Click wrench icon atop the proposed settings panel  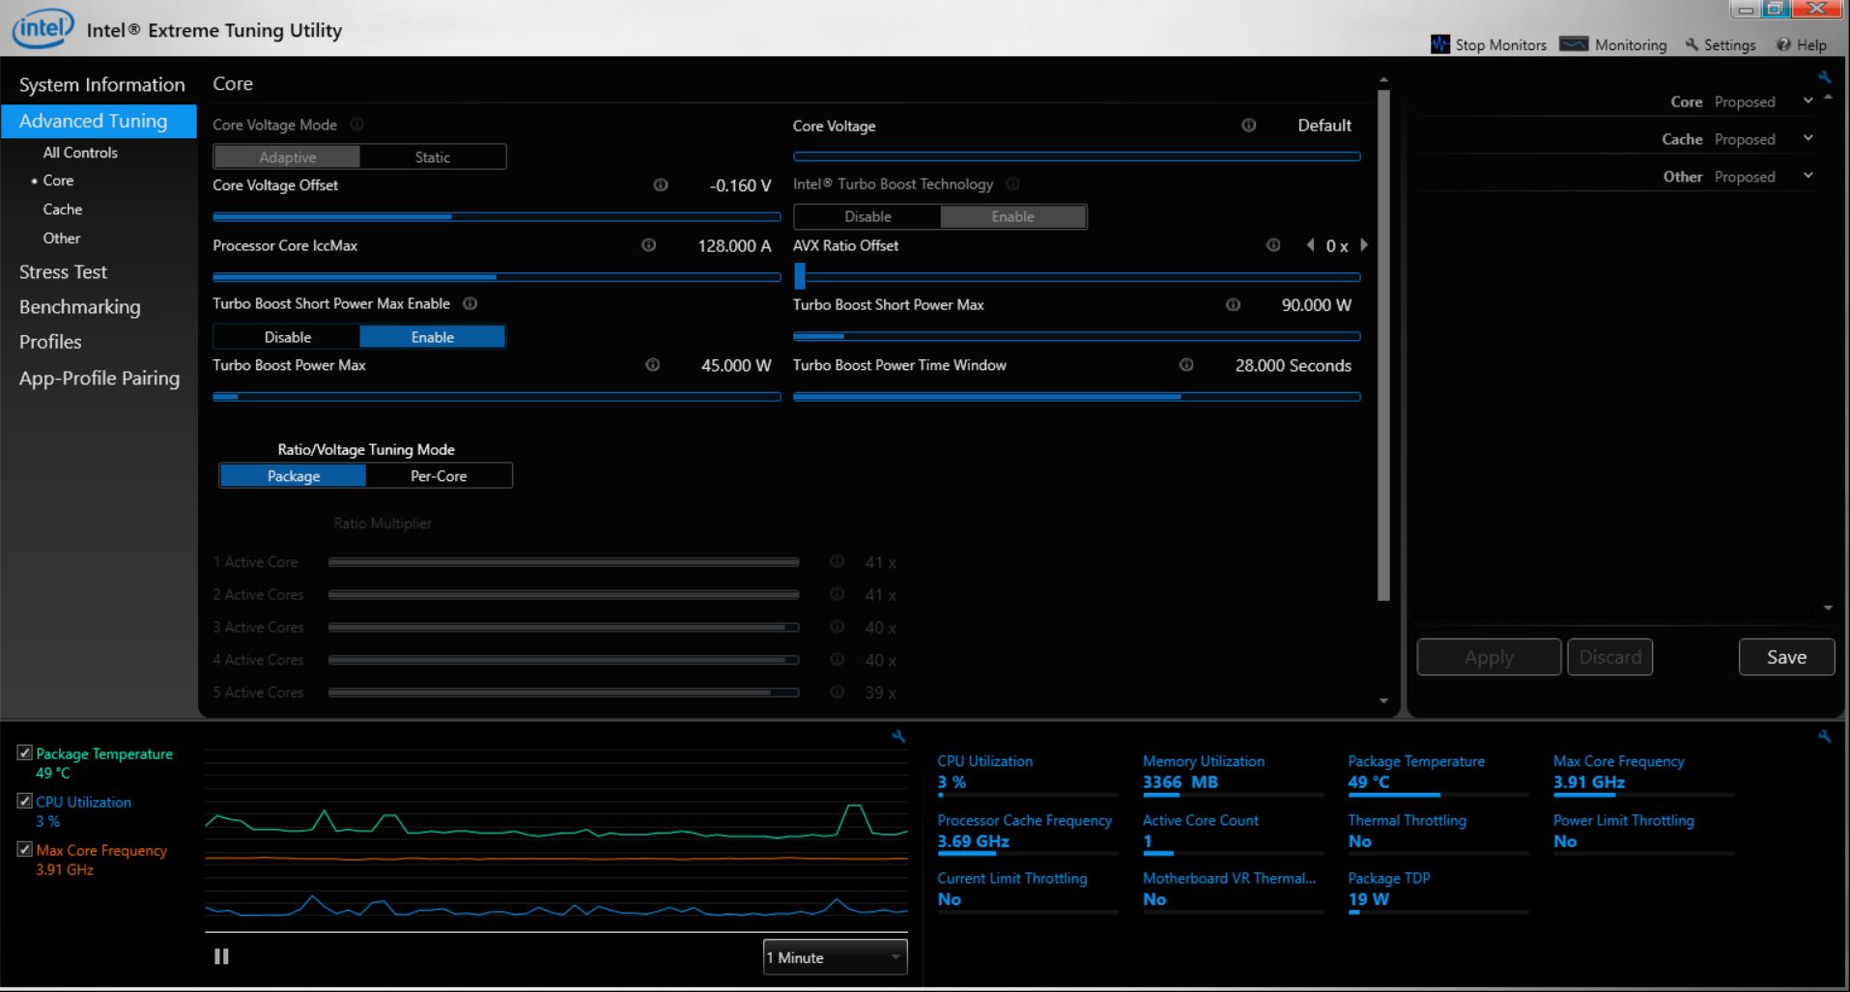(x=1824, y=77)
